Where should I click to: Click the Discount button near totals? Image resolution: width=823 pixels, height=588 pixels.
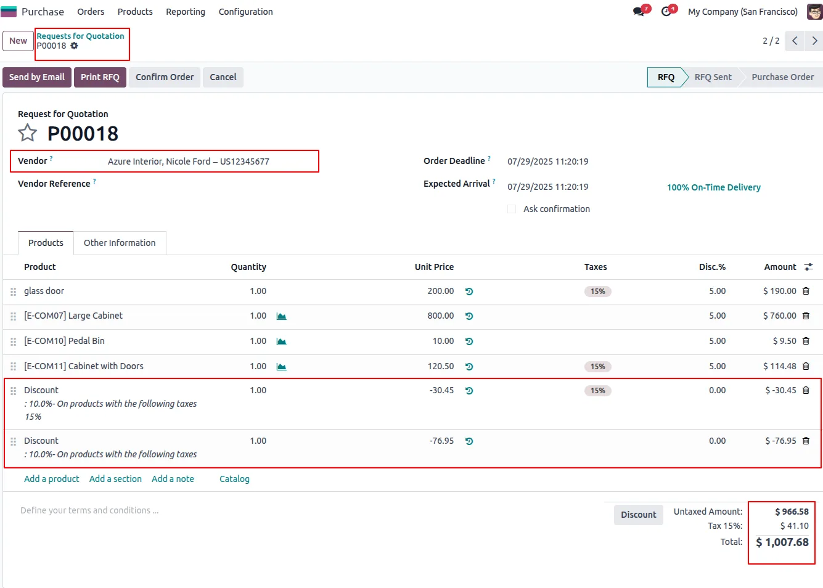point(639,515)
